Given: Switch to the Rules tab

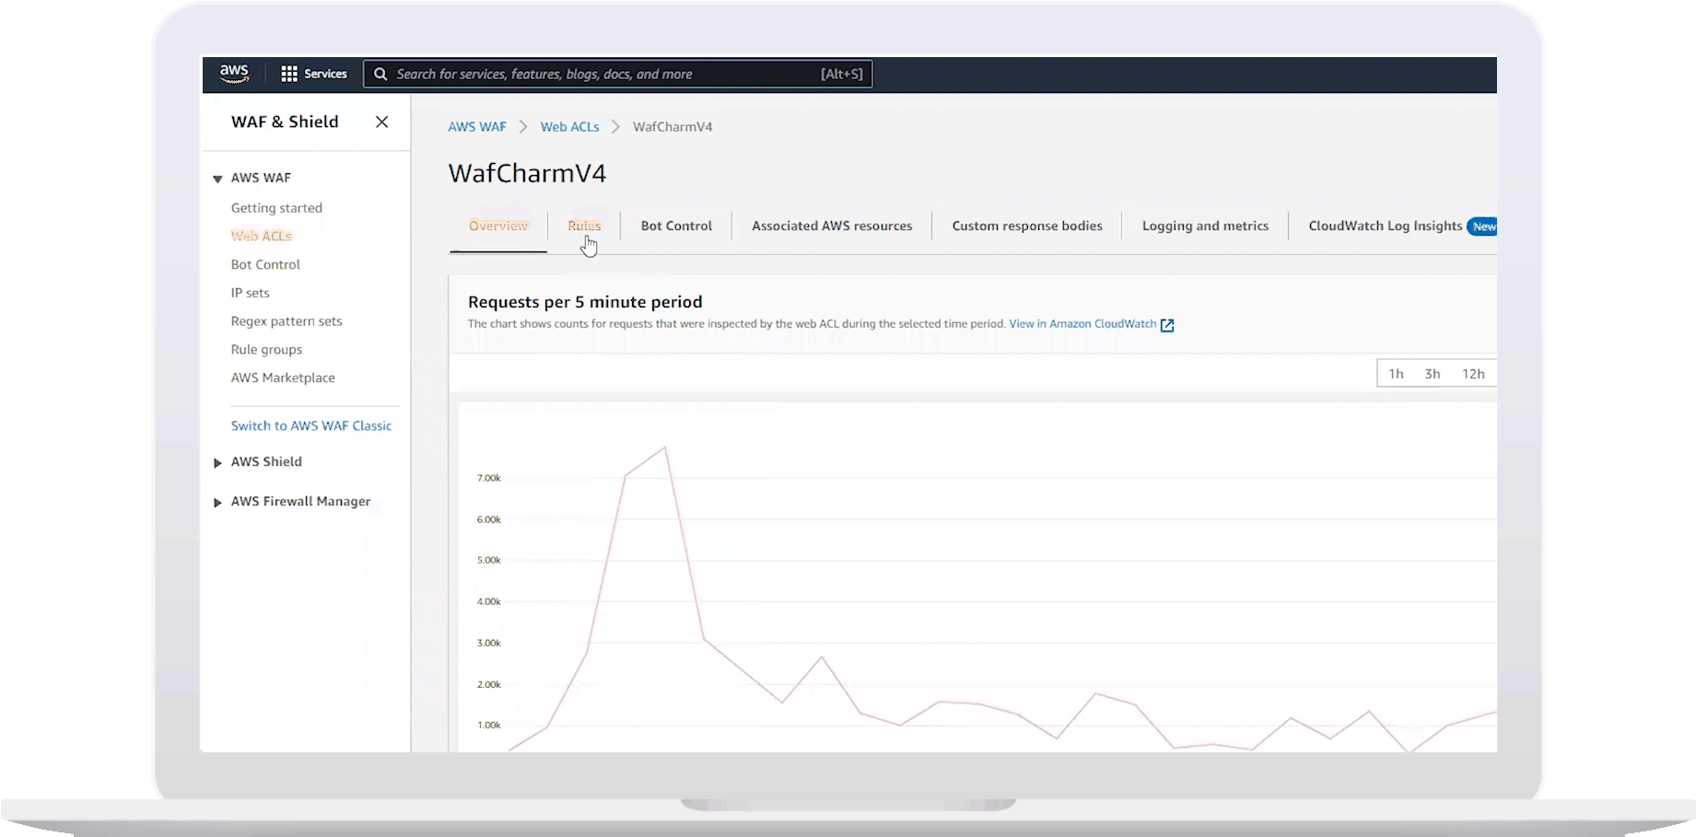Looking at the screenshot, I should [584, 226].
